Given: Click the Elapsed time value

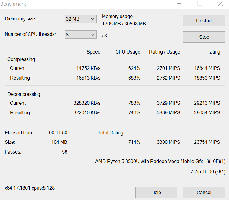Looking at the screenshot, I should click(58, 133).
